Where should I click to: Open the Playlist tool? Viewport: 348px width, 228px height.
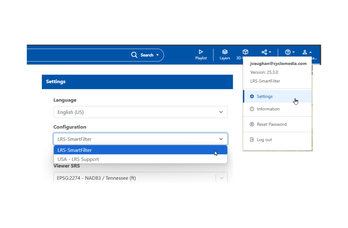201,55
